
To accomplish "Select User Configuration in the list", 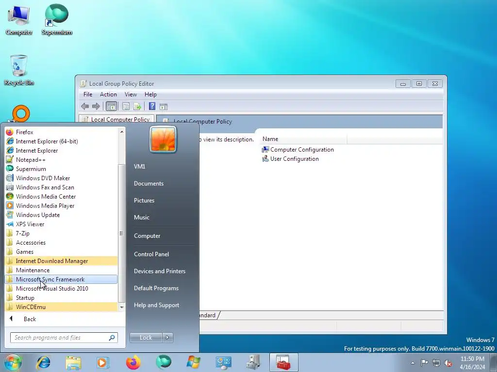I will pyautogui.click(x=290, y=158).
